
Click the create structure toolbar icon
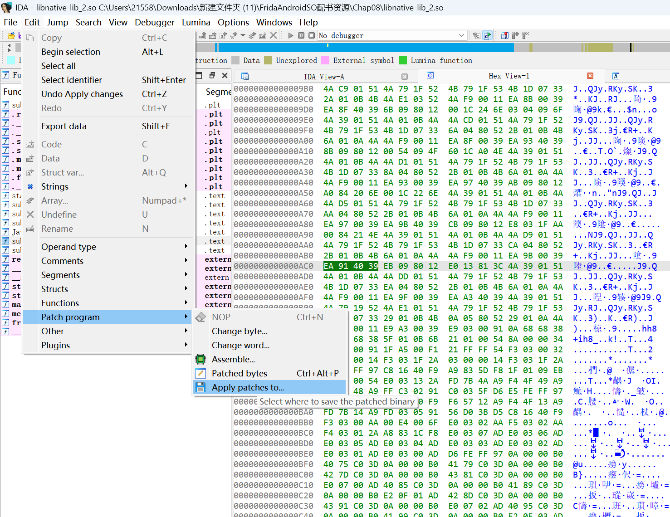tap(234, 35)
